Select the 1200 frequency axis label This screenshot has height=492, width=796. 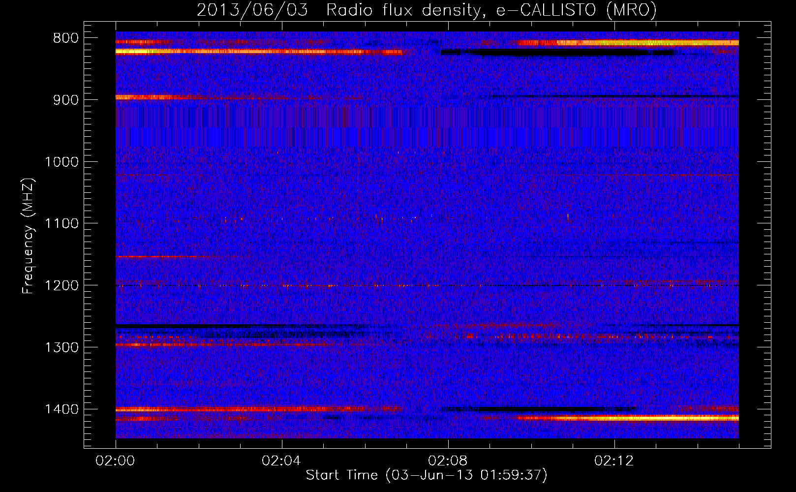pos(61,286)
